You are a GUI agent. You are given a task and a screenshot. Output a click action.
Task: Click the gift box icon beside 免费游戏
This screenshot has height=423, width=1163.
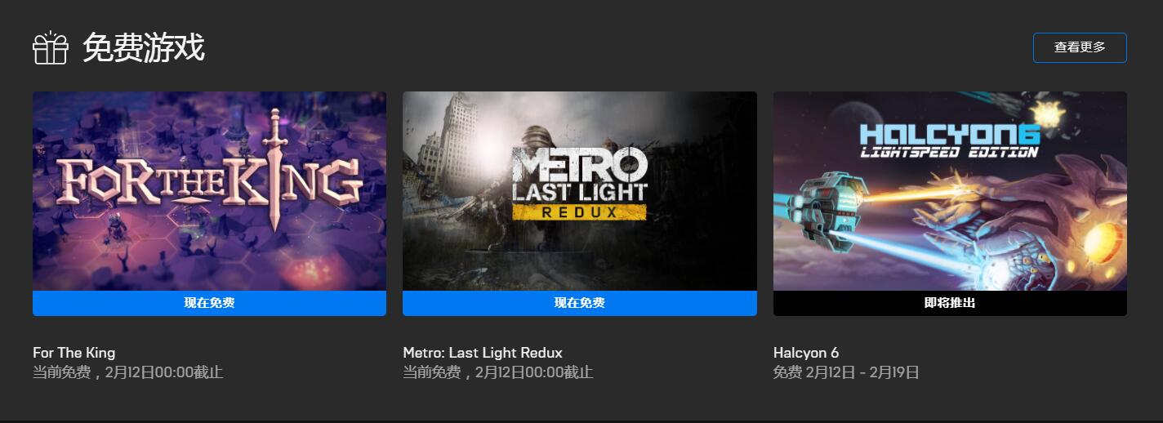click(x=50, y=47)
